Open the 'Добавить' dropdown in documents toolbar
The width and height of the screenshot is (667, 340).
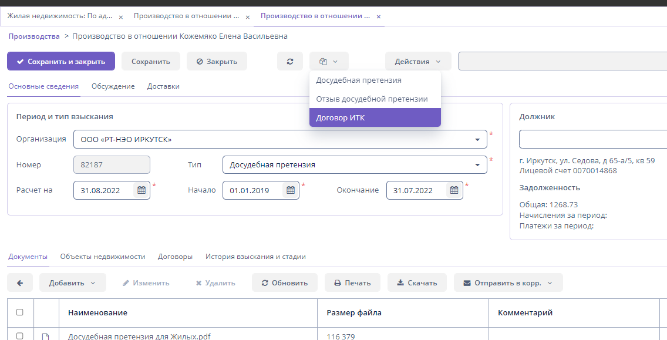click(72, 282)
